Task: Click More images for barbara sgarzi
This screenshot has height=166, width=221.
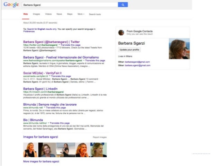Action: pyautogui.click(x=41, y=161)
